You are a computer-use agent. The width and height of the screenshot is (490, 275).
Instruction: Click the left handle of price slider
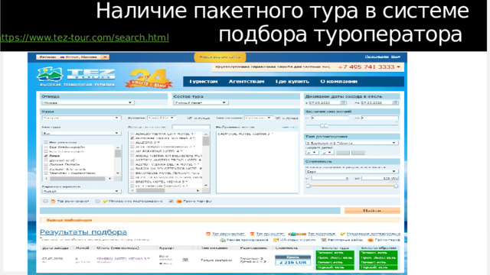pyautogui.click(x=308, y=186)
